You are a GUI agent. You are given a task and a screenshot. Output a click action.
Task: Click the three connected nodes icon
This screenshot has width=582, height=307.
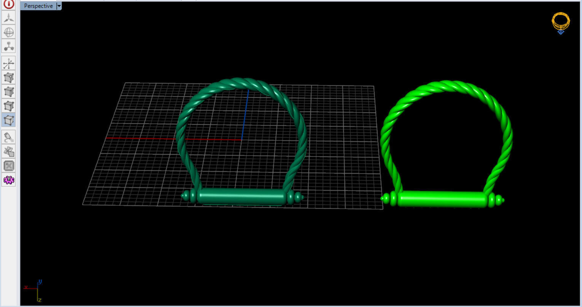8,46
